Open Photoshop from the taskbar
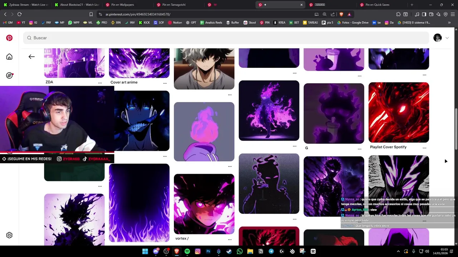Viewport: 458px width, 257px height. 208,251
